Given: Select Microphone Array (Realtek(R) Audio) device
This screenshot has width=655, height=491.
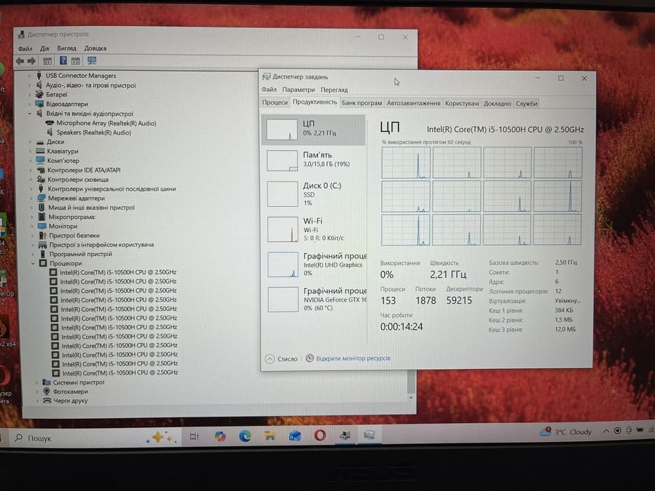Looking at the screenshot, I should click(x=106, y=123).
